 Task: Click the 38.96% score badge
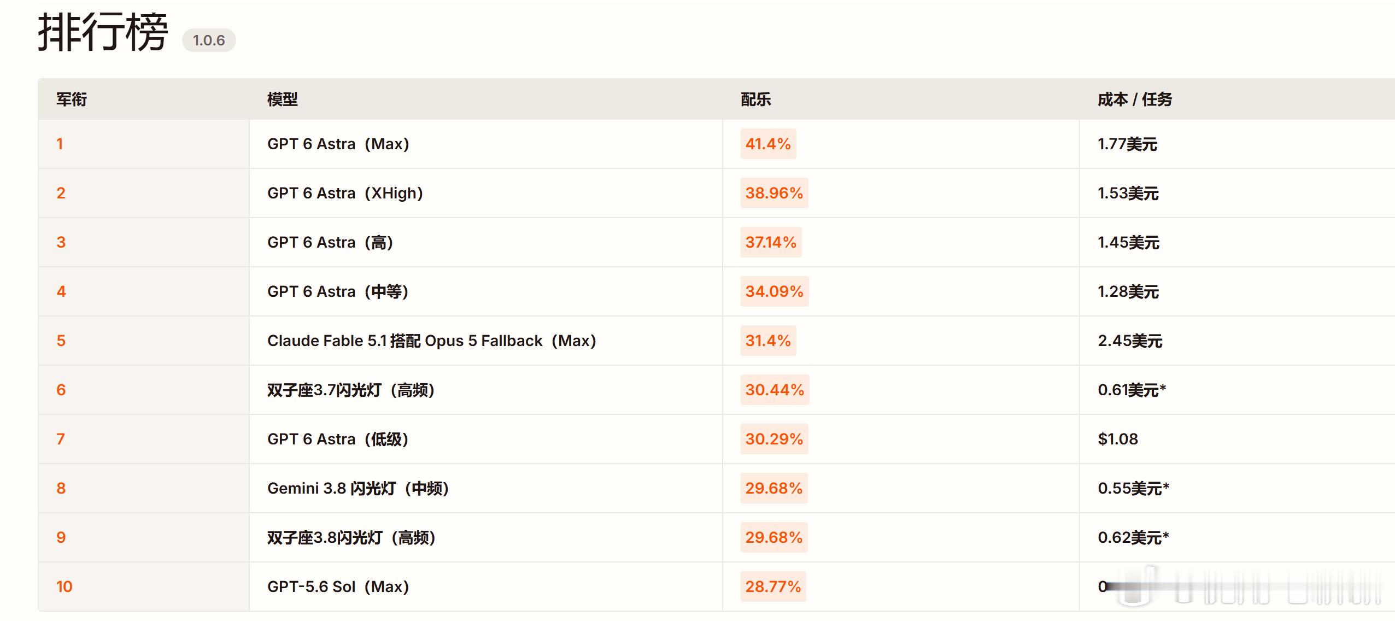[x=774, y=193]
